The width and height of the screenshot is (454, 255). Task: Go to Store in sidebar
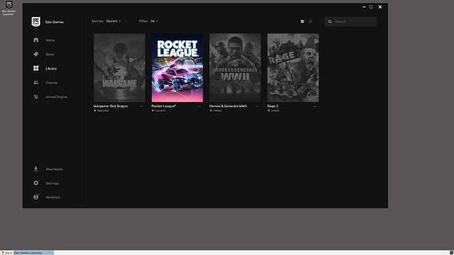(x=50, y=55)
